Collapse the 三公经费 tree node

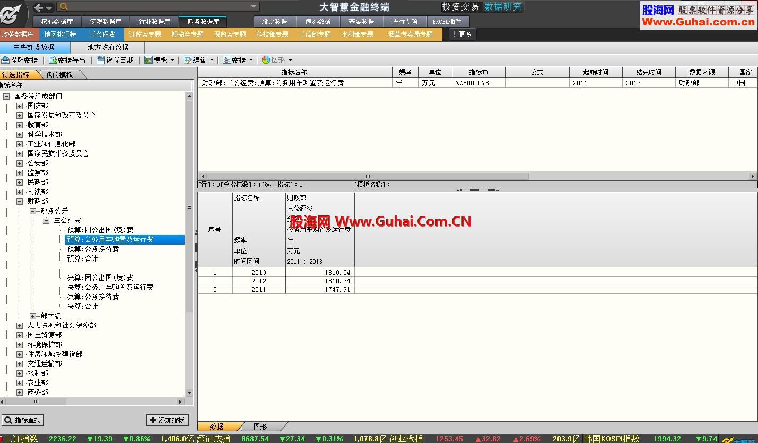tap(46, 220)
